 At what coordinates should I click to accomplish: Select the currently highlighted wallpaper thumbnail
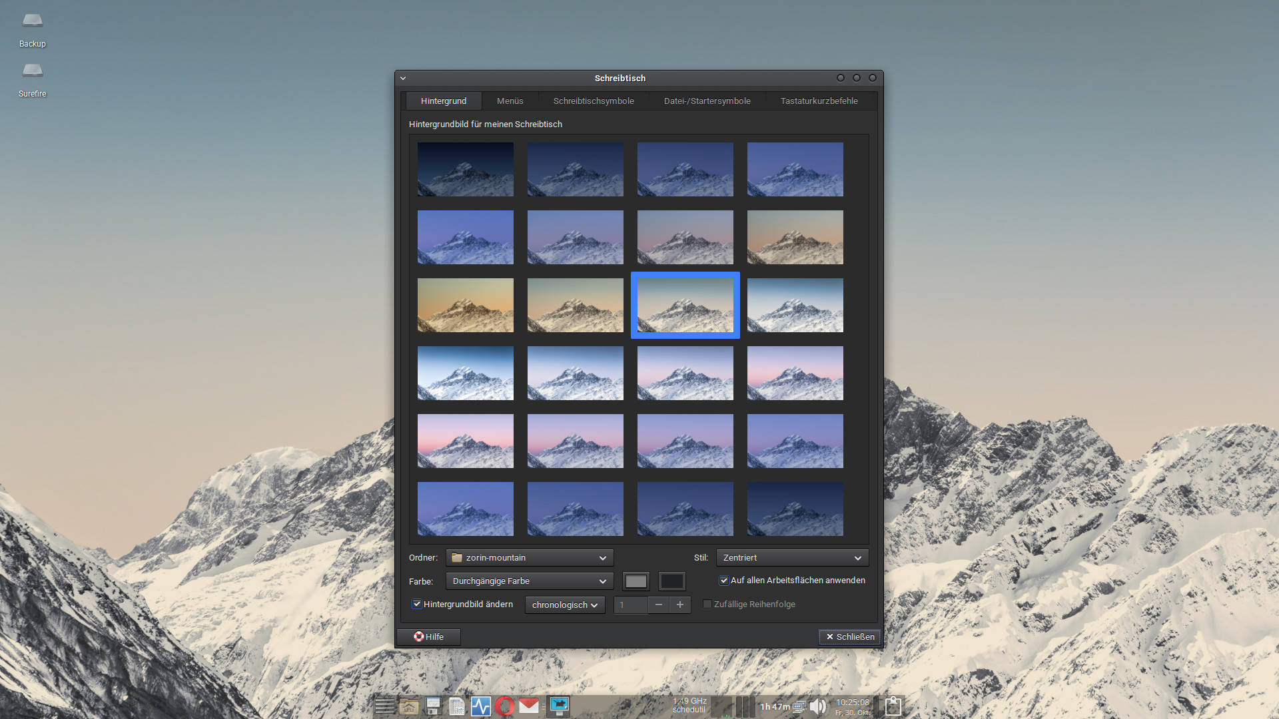(x=685, y=305)
